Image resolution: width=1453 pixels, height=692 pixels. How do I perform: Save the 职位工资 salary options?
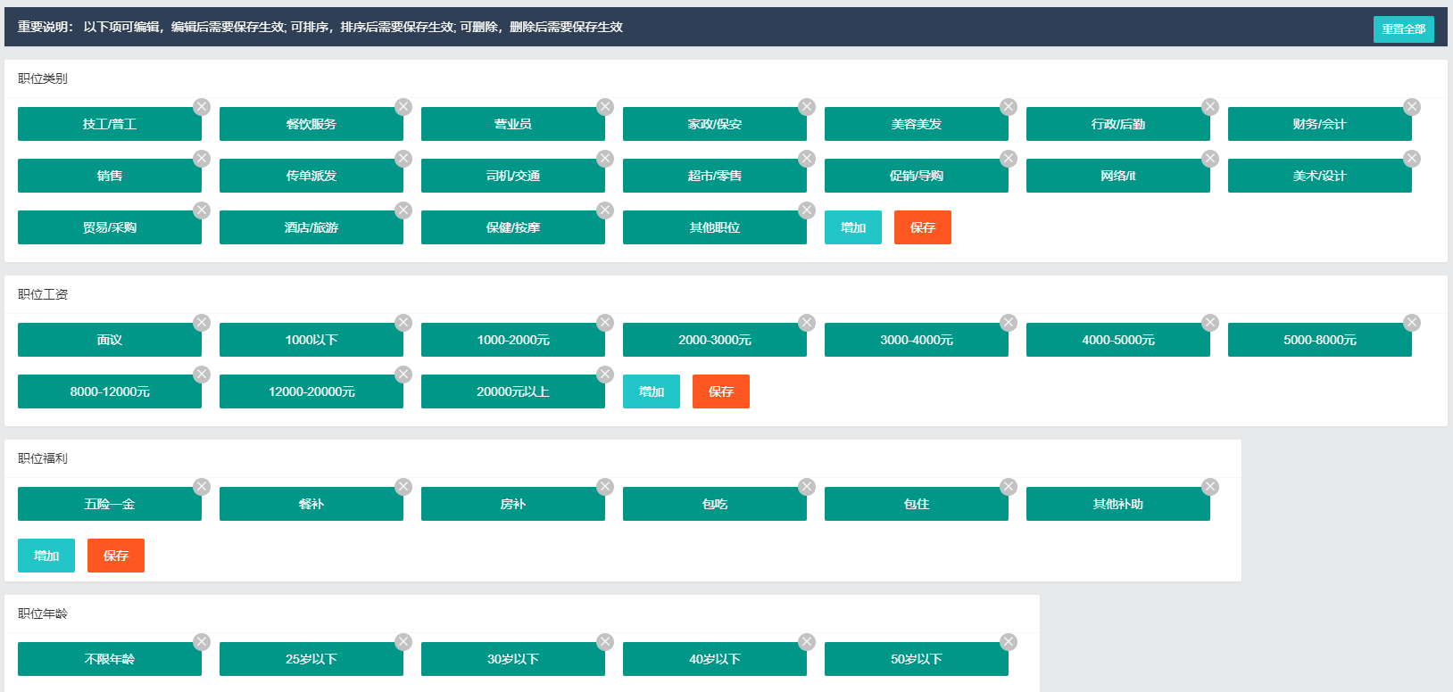click(720, 391)
